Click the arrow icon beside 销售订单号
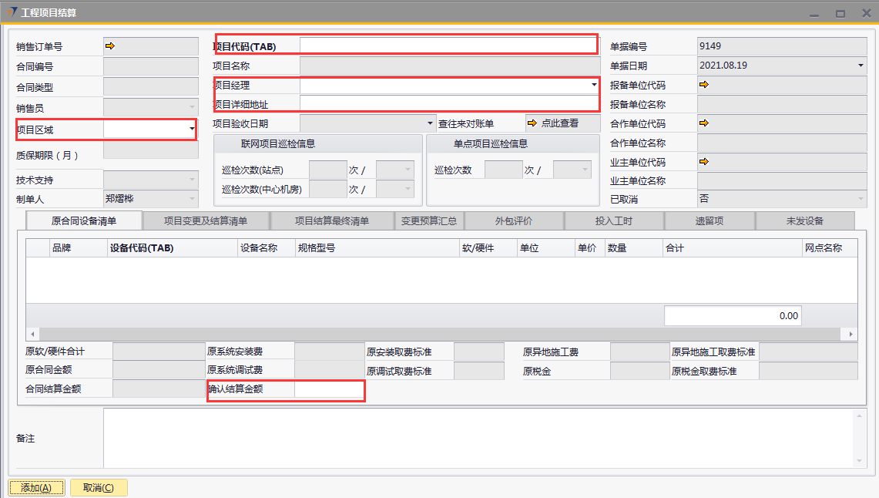 click(109, 46)
